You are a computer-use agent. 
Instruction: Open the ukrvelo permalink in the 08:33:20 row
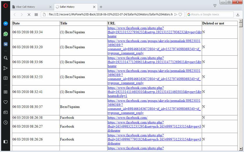coord(154,47)
